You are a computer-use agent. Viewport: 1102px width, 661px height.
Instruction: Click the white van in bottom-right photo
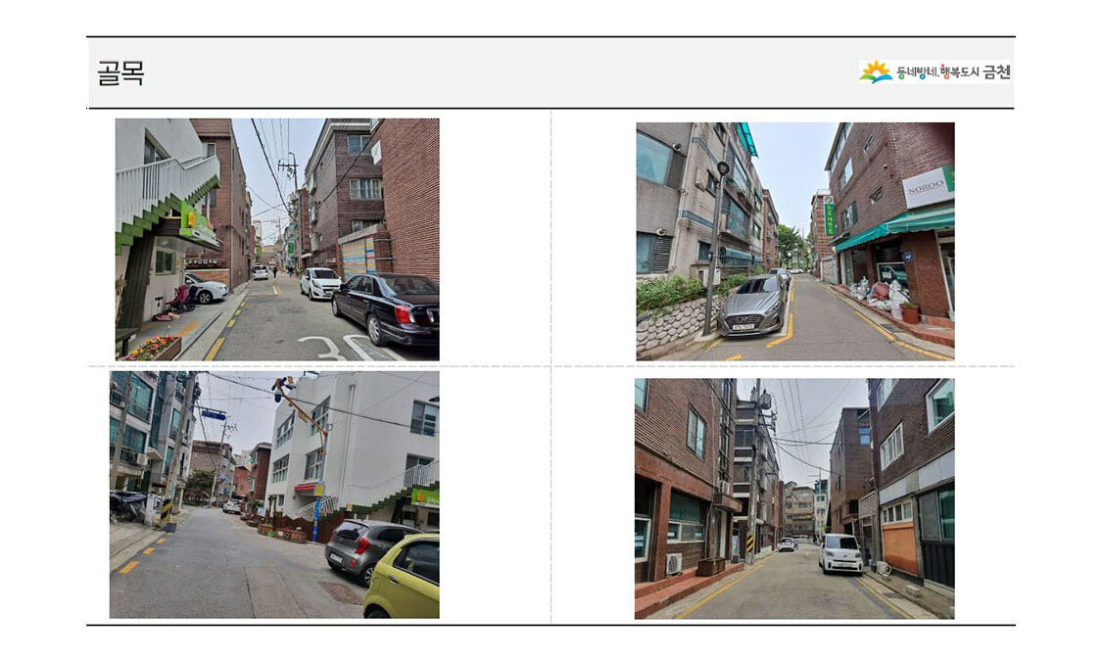(839, 553)
